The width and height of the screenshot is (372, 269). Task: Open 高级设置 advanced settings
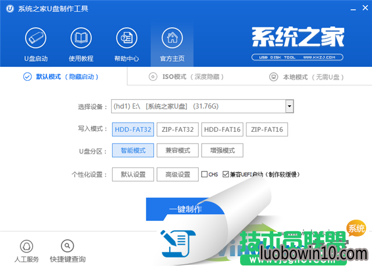coord(177,174)
